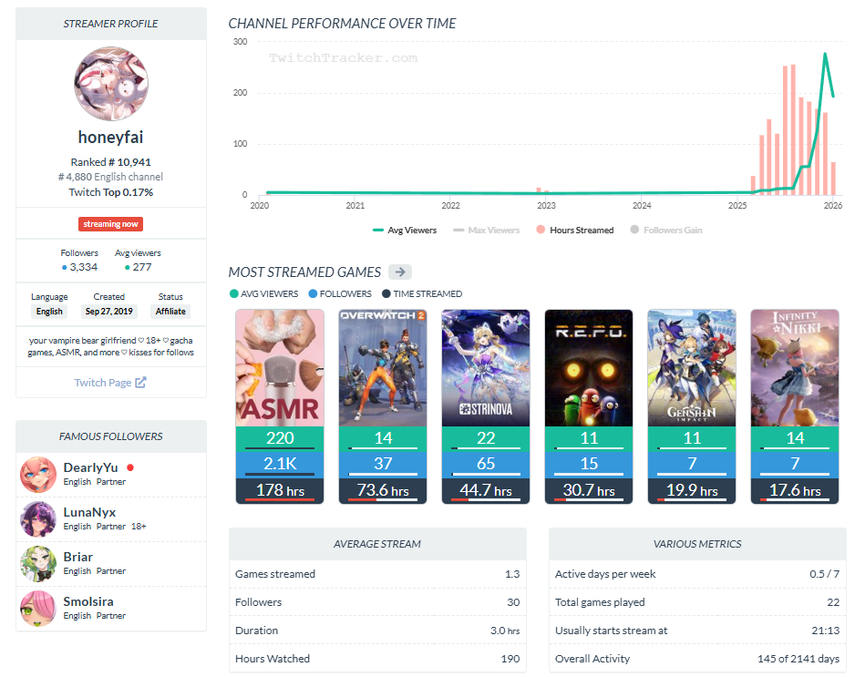Click the Hours Watched 190 value
Screen dimensions: 855x677
[x=510, y=659]
